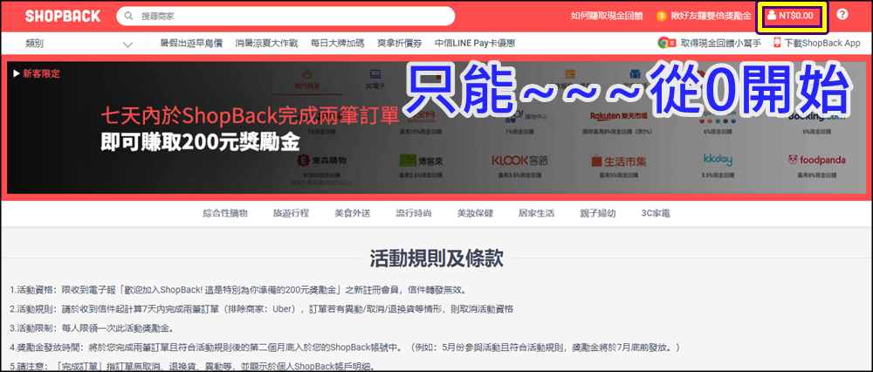Screen dimensions: 873x372
Task: Click banner headline 七天內於ShopBack完成兩筆訂單
Action: [x=250, y=116]
